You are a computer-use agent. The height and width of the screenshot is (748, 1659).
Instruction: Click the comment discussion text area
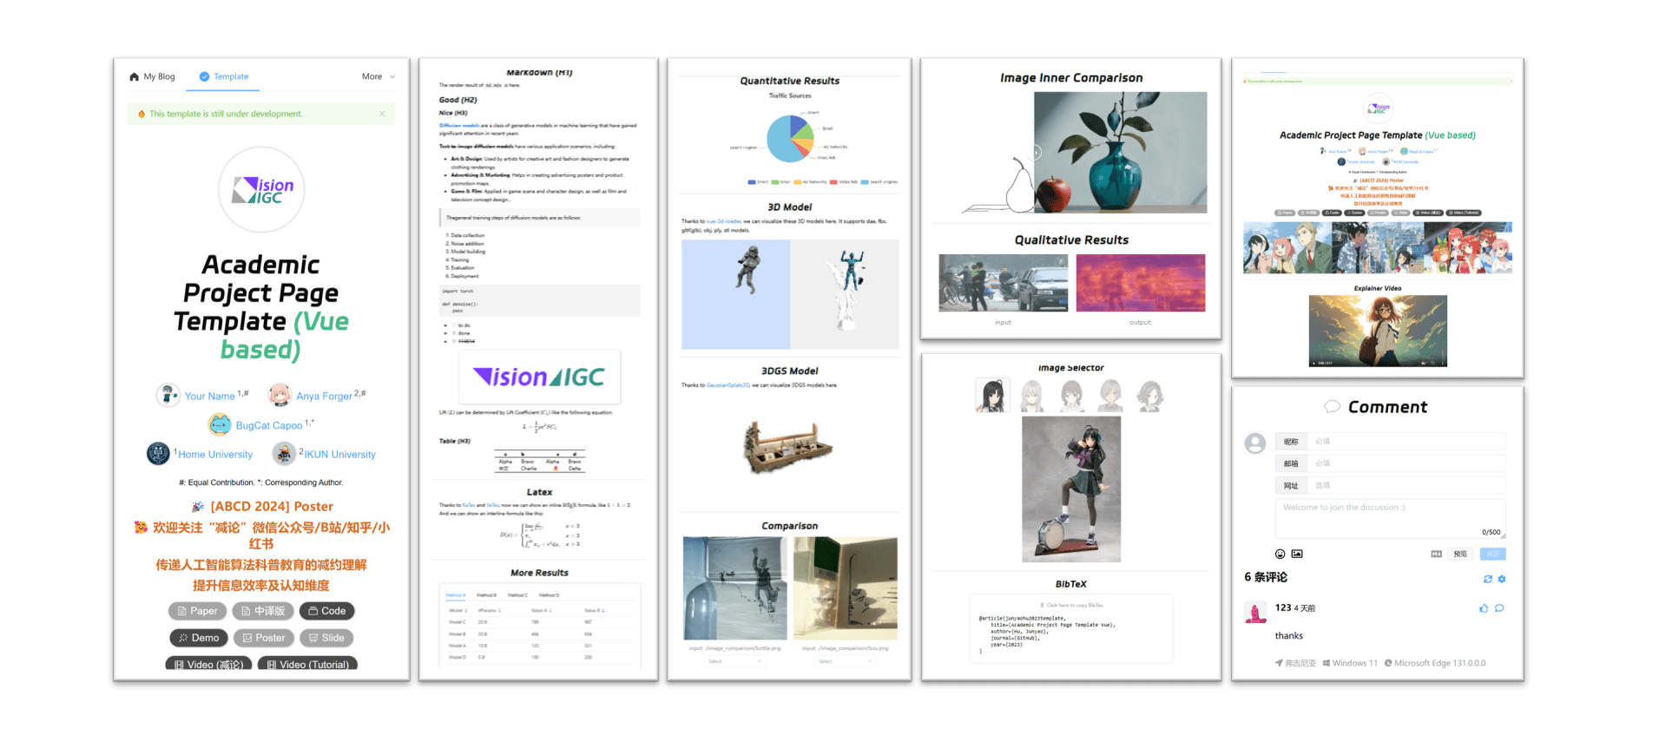click(x=1390, y=518)
